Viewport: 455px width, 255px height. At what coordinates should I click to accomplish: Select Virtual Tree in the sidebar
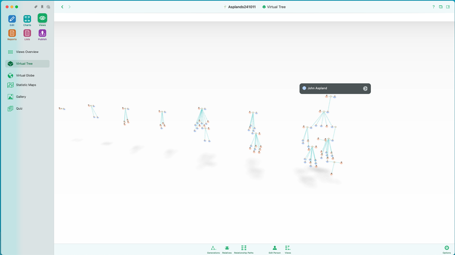coord(27,64)
